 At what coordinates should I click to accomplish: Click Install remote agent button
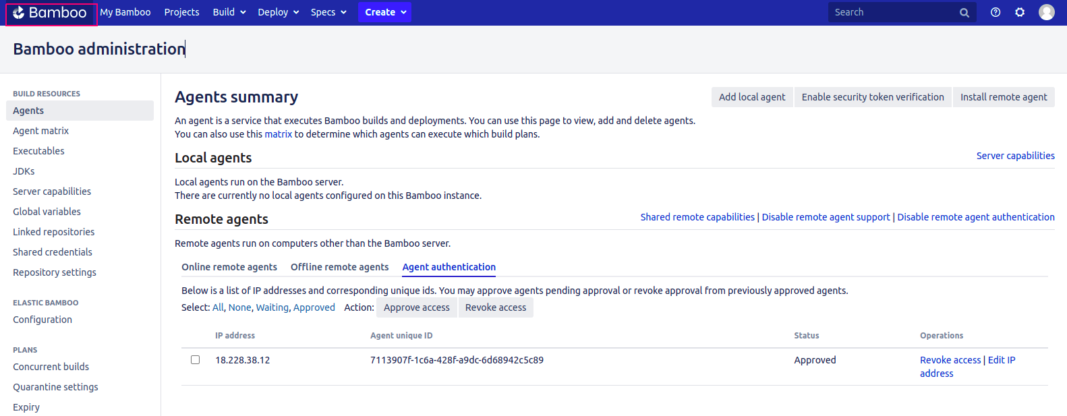pos(1004,97)
